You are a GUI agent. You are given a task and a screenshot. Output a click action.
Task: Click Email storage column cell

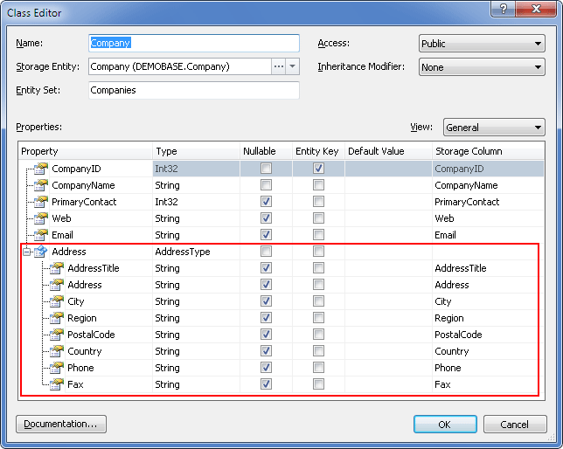coord(489,235)
